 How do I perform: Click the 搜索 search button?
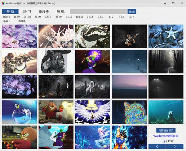(x=132, y=12)
